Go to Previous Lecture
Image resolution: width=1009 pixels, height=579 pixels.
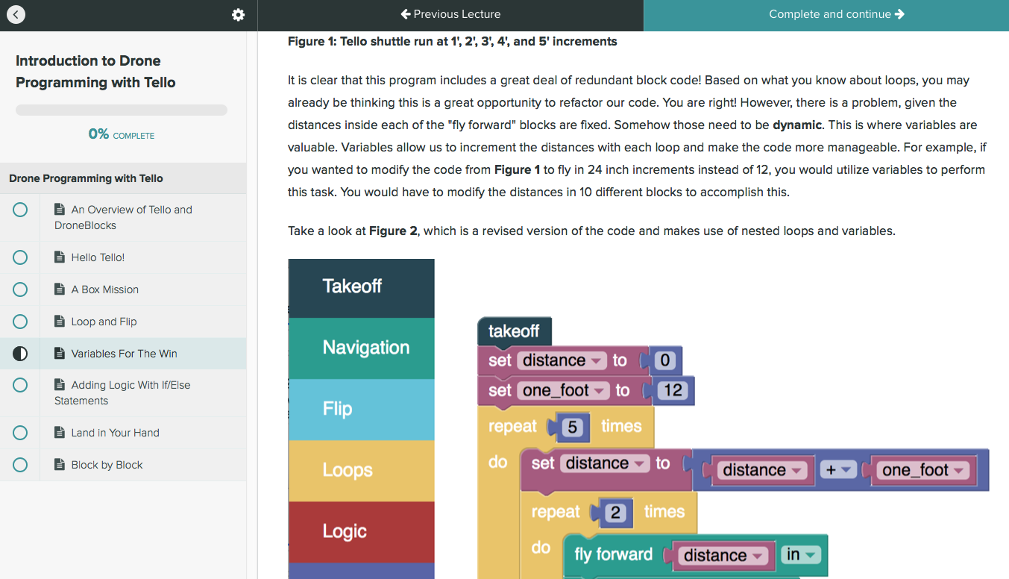(450, 15)
